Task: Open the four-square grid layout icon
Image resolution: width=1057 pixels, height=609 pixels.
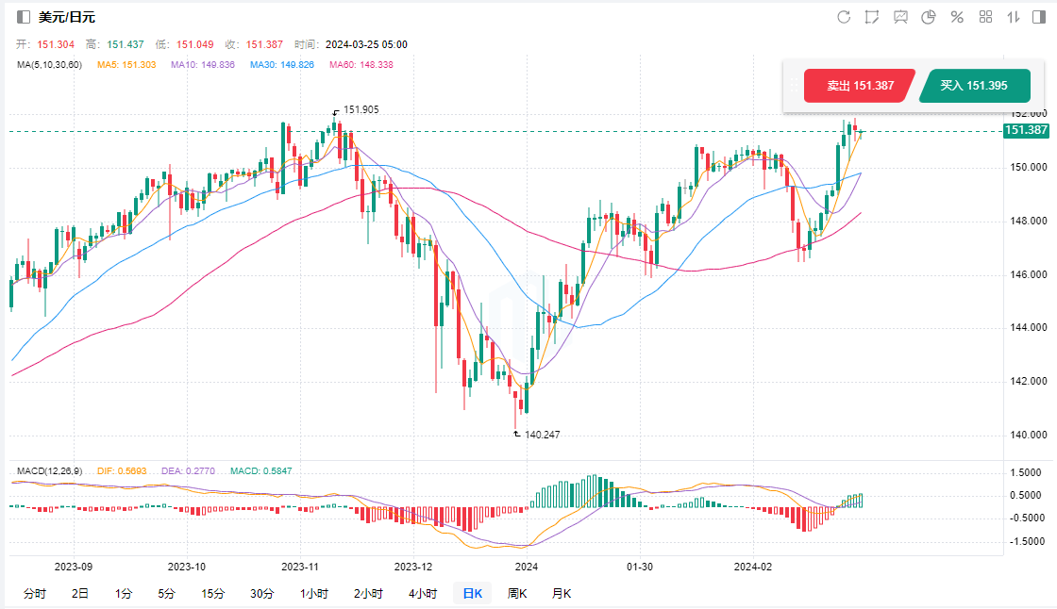Action: tap(985, 17)
